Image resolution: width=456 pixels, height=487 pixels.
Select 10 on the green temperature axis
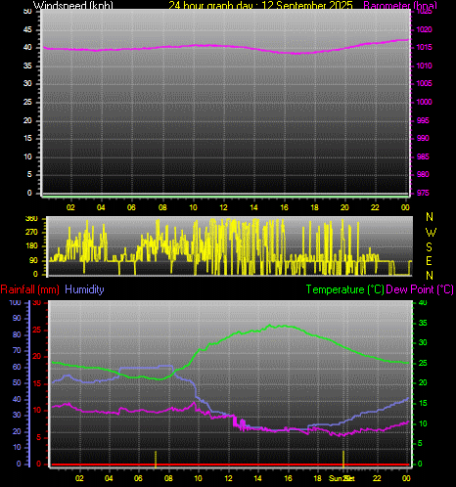pos(423,423)
